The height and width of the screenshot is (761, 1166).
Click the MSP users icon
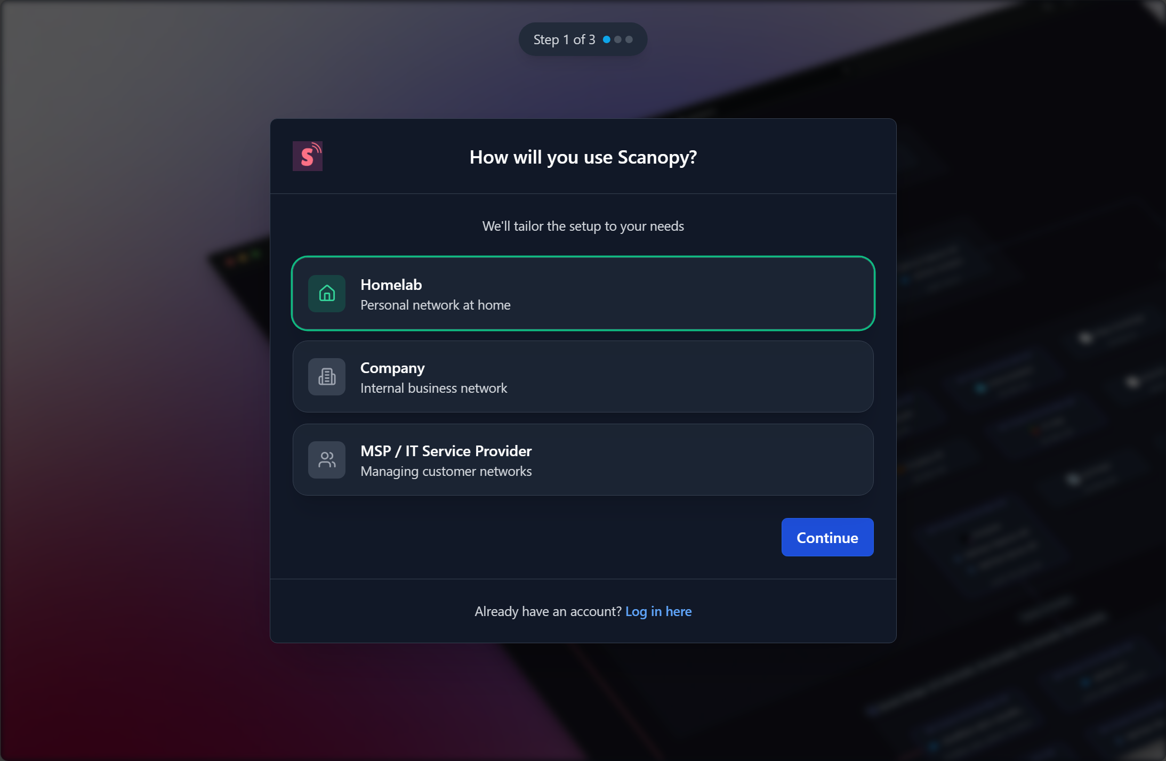tap(327, 460)
